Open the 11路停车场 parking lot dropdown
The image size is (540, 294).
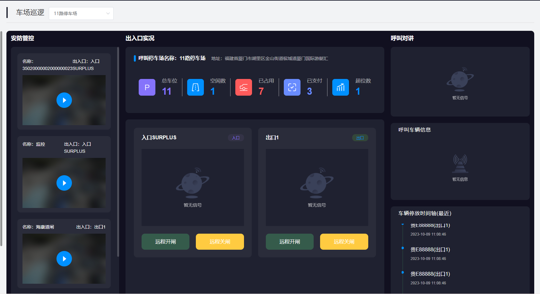pos(81,13)
